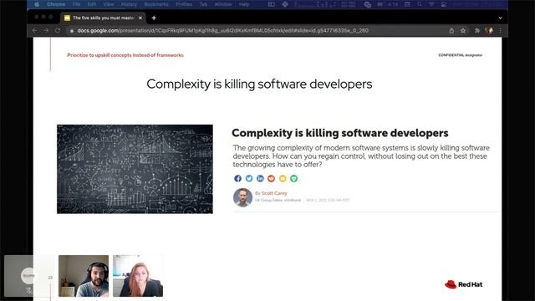535x301 pixels.
Task: Open the View menu
Action: (x=109, y=4)
